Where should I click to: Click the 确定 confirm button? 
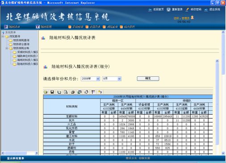click(148, 78)
